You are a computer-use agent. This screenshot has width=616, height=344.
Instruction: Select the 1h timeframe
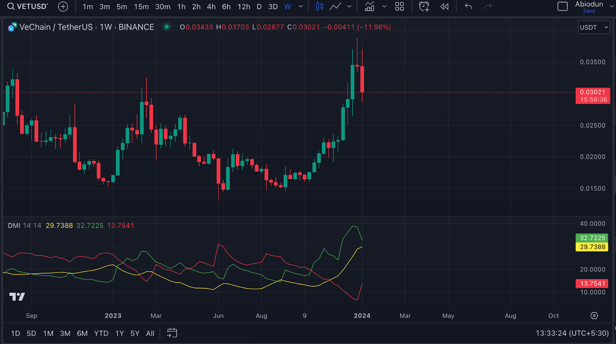click(x=181, y=7)
